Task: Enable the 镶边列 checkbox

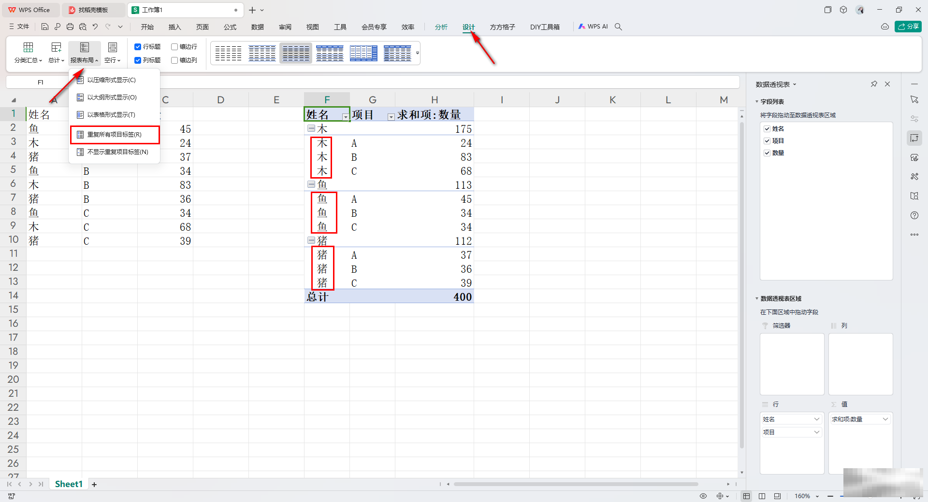Action: 174,60
